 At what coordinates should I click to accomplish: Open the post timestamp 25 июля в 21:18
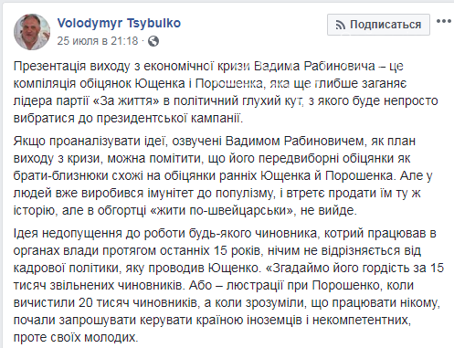98,41
